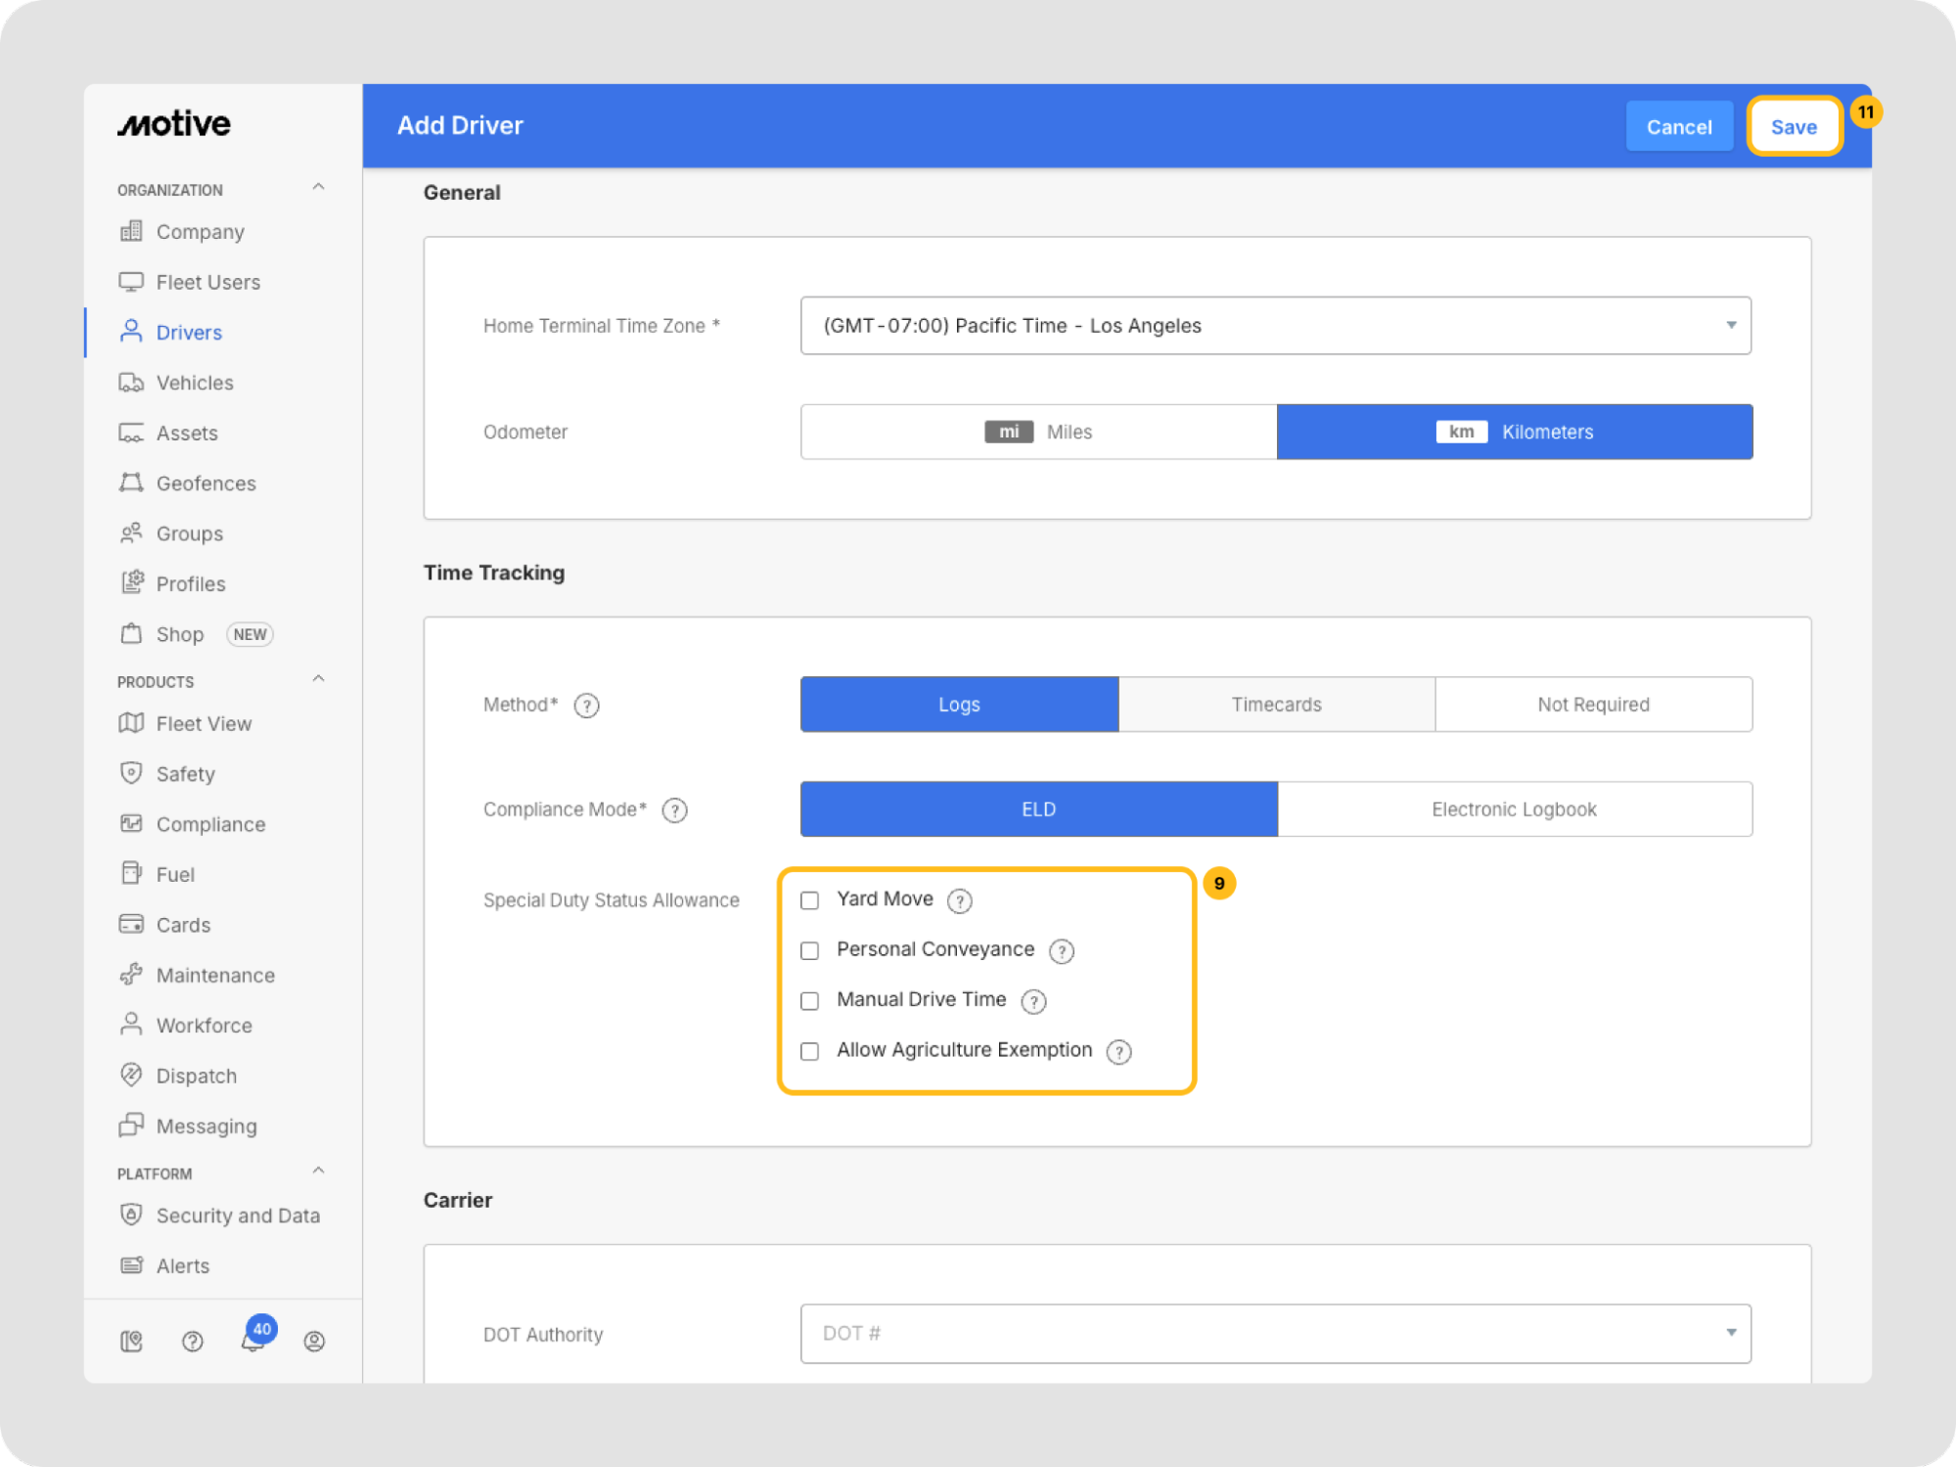Open the Home Terminal Time Zone dropdown

pyautogui.click(x=1275, y=326)
